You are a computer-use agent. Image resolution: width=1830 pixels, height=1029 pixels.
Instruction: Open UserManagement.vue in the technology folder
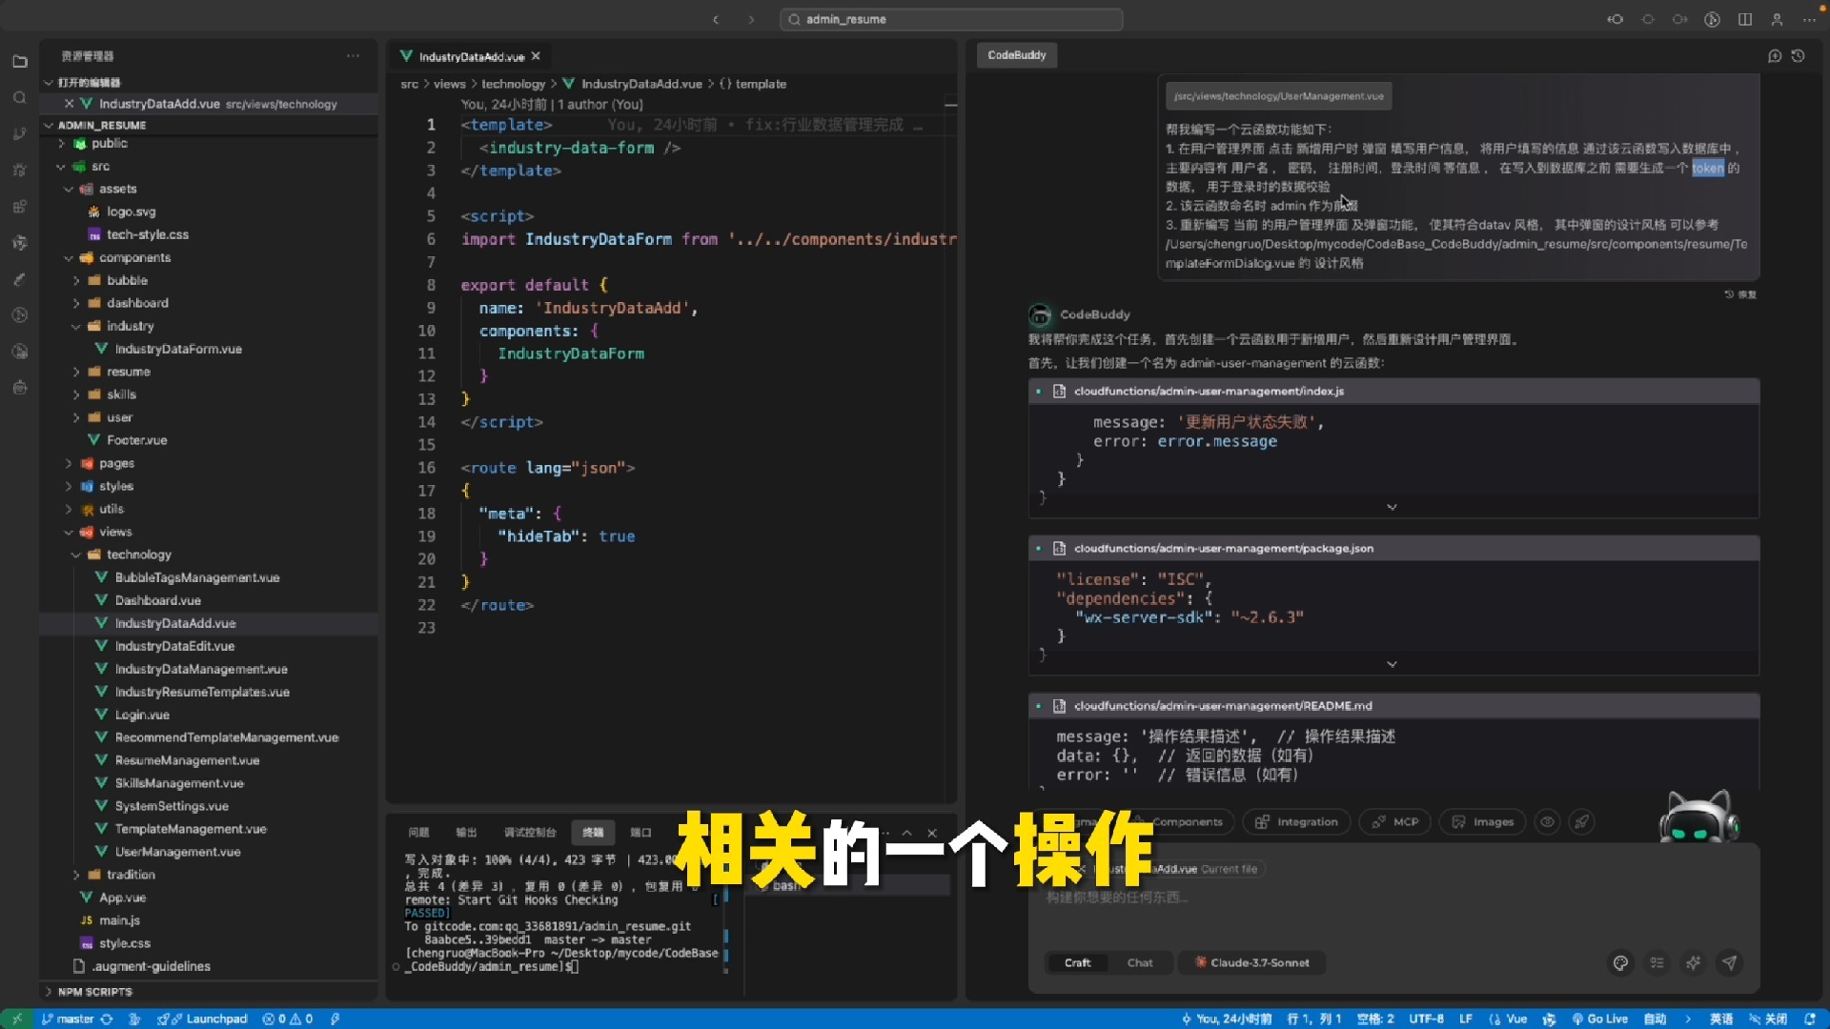tap(177, 851)
